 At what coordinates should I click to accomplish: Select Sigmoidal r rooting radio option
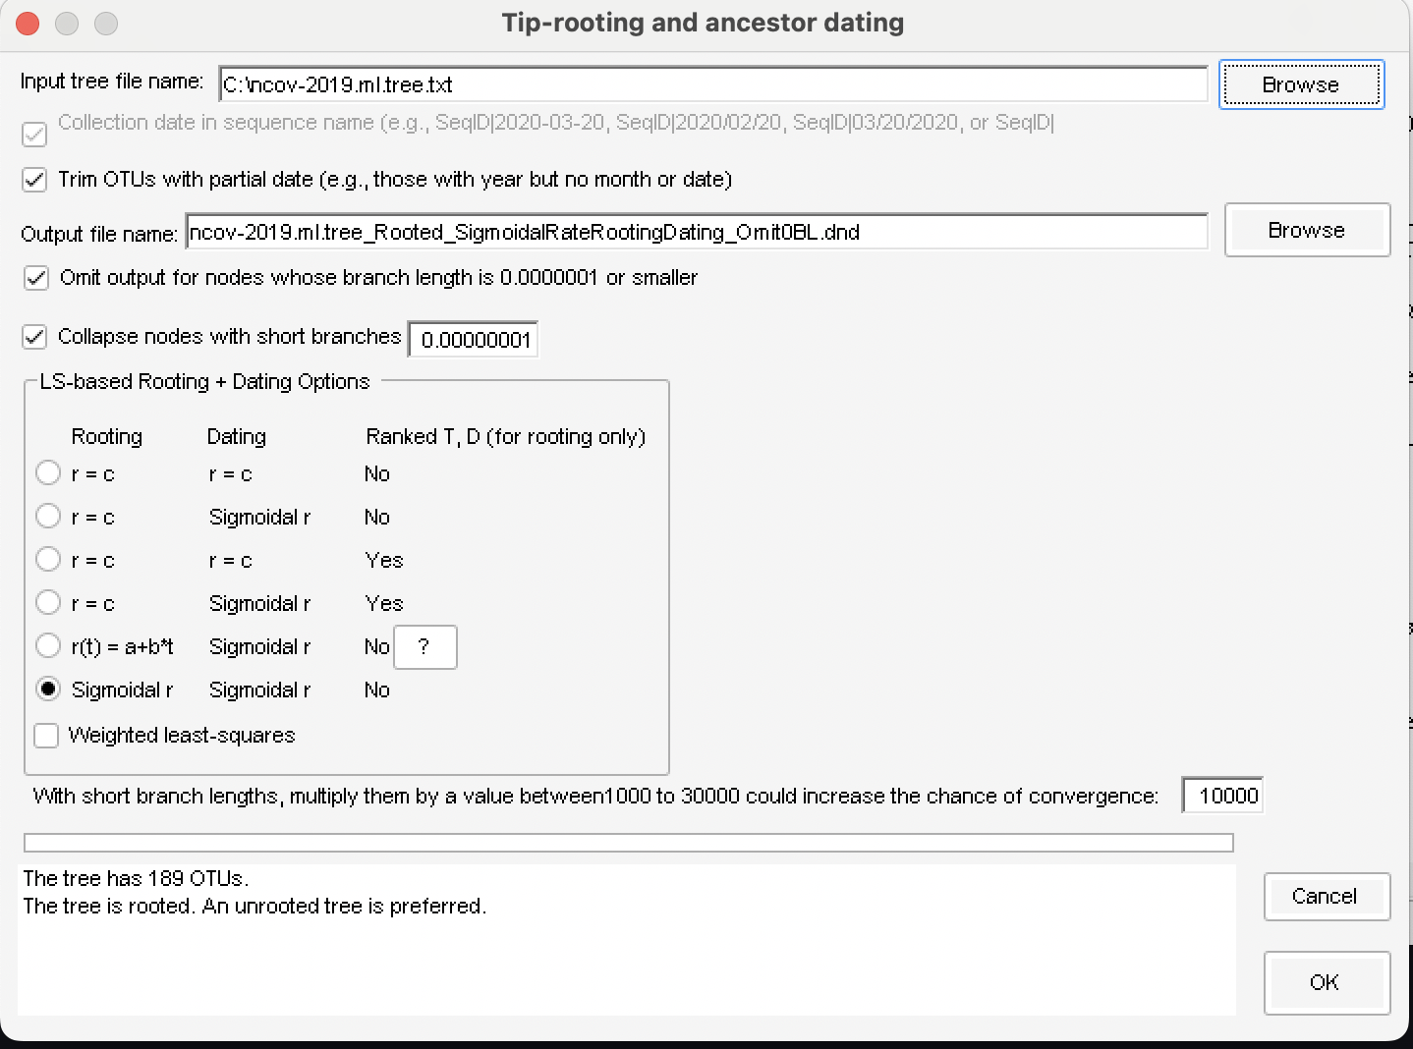[48, 690]
